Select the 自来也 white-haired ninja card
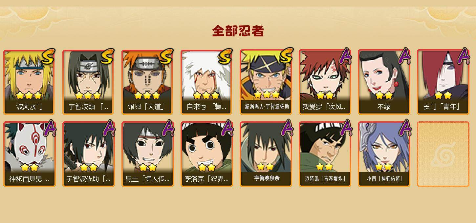Image resolution: width=476 pixels, height=223 pixels. (206, 82)
